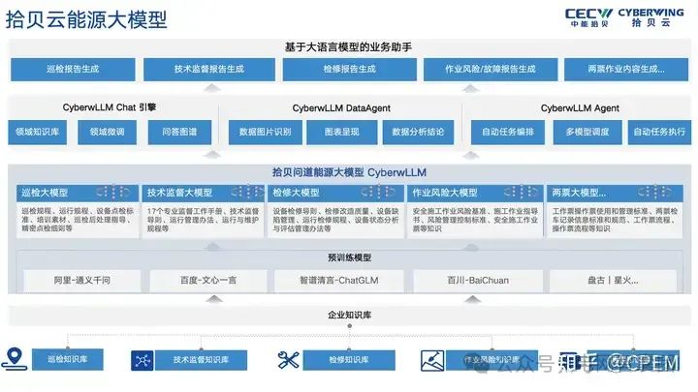The width and height of the screenshot is (698, 392).
Task: Click the CECW 中能拾贝 logo
Action: click(589, 17)
